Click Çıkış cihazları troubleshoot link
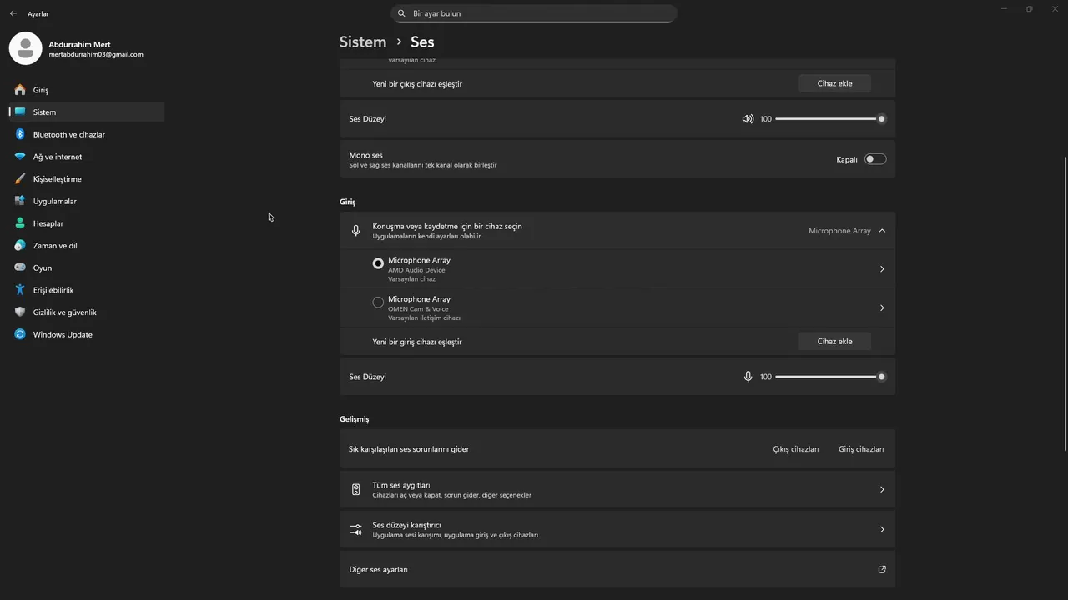The image size is (1068, 600). click(795, 449)
